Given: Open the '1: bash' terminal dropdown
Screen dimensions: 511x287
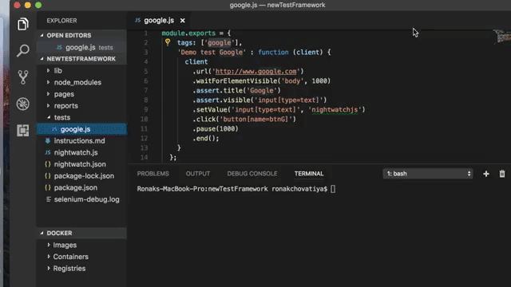Looking at the screenshot, I should (428, 174).
